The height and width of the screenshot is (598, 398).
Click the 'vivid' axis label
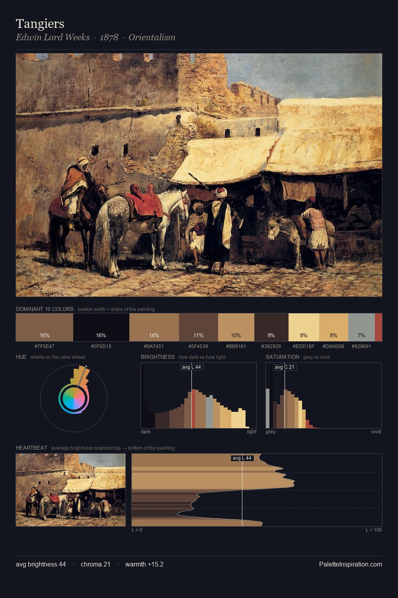(x=376, y=432)
